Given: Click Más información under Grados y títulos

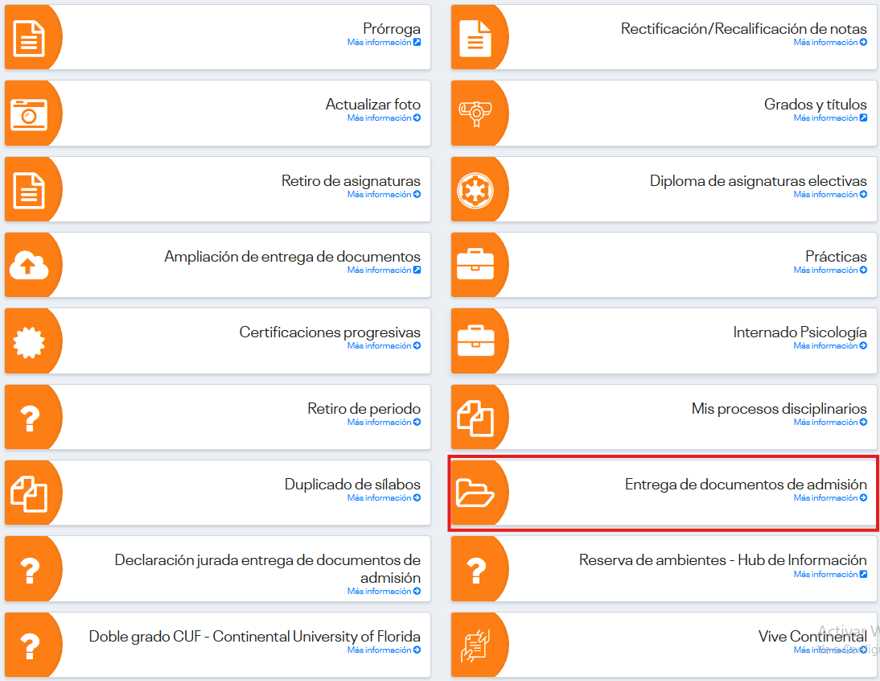Looking at the screenshot, I should (829, 118).
